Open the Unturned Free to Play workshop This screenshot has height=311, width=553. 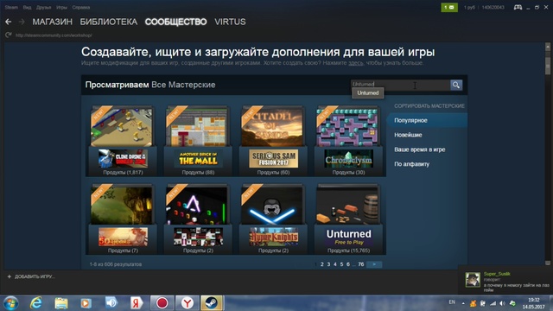pyautogui.click(x=348, y=219)
